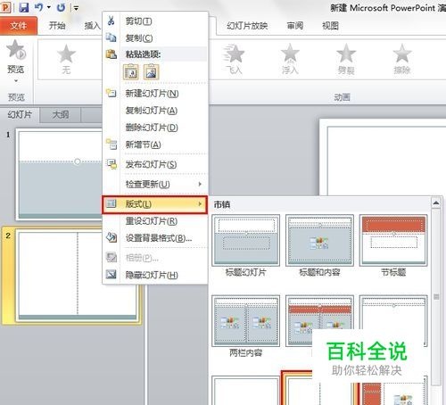
Task: Click the new slide icon in menu
Action: click(111, 93)
